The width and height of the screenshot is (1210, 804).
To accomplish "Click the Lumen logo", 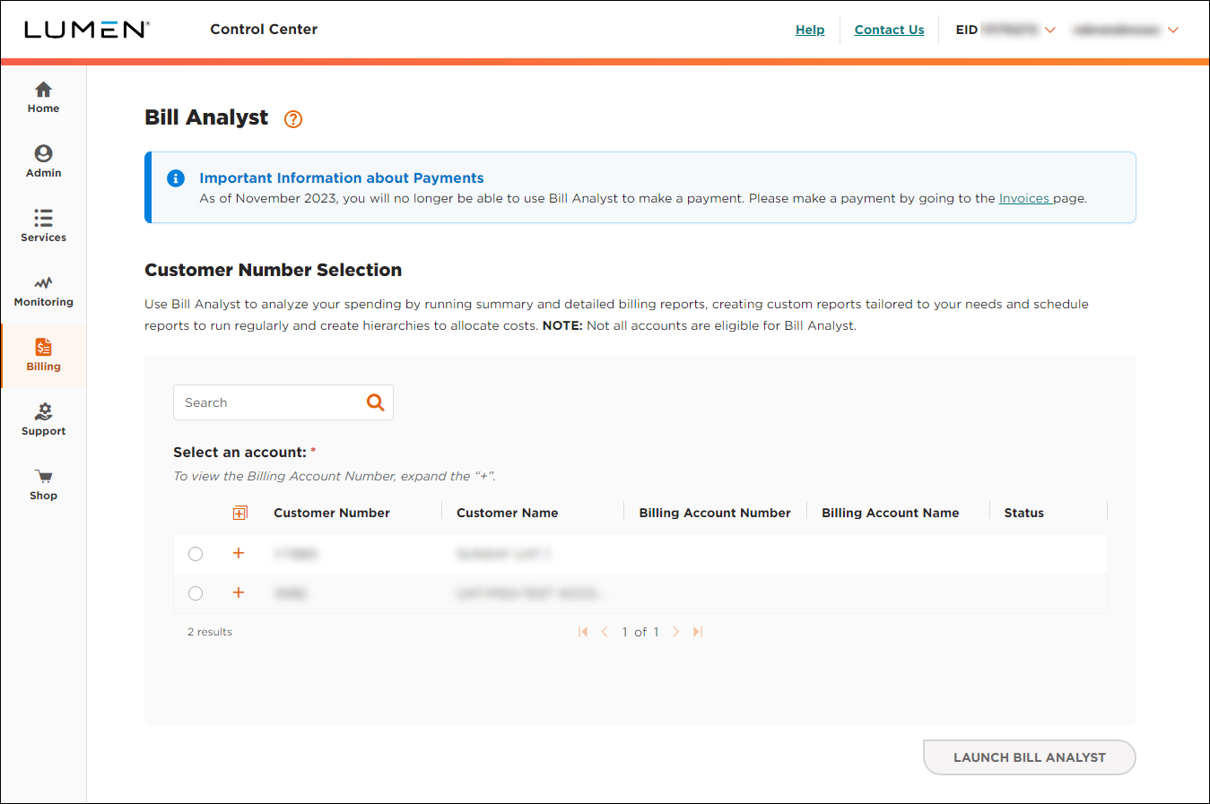I will [x=86, y=30].
